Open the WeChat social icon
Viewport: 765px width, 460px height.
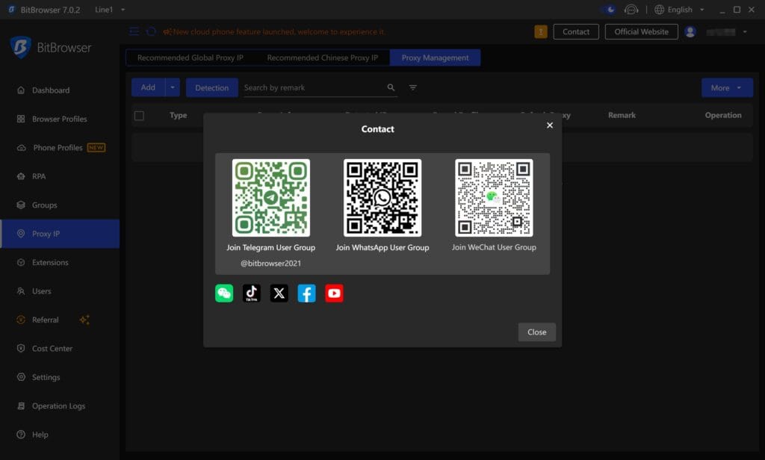(224, 293)
